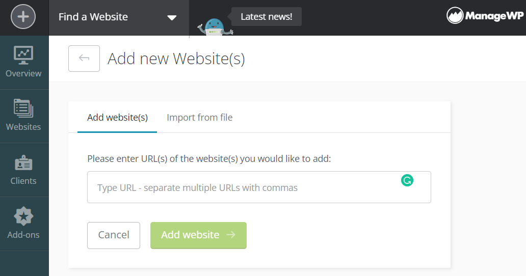
Task: Click the plus icon to add new item
Action: 23,17
